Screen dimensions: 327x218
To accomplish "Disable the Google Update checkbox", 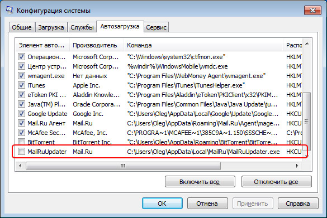I will point(21,114).
